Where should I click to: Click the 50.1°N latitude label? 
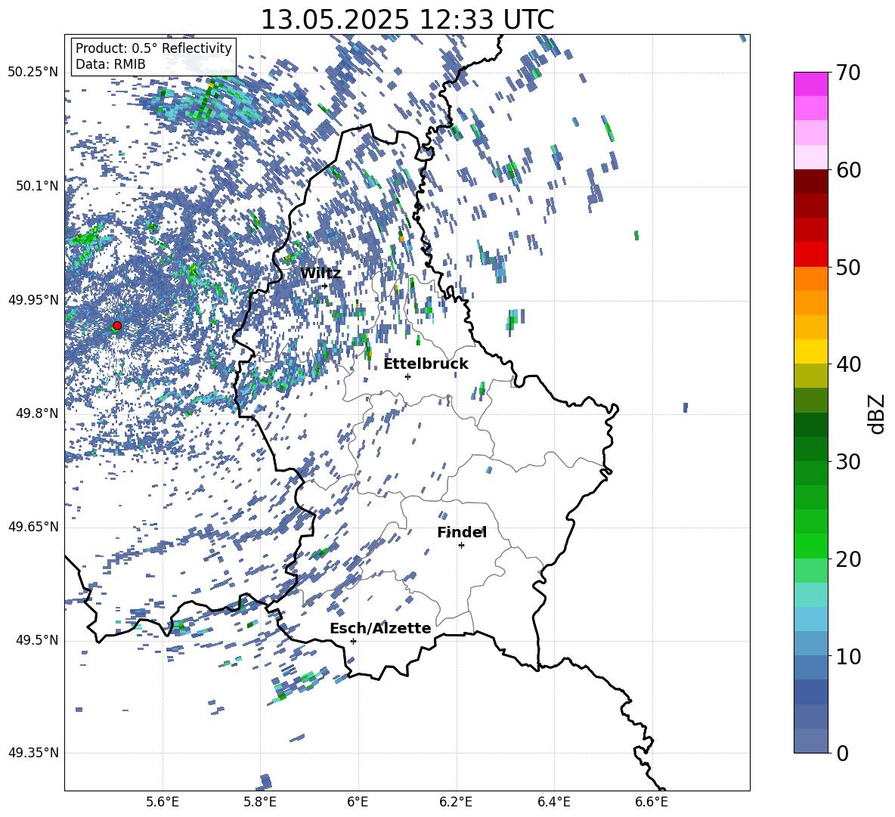[x=38, y=186]
